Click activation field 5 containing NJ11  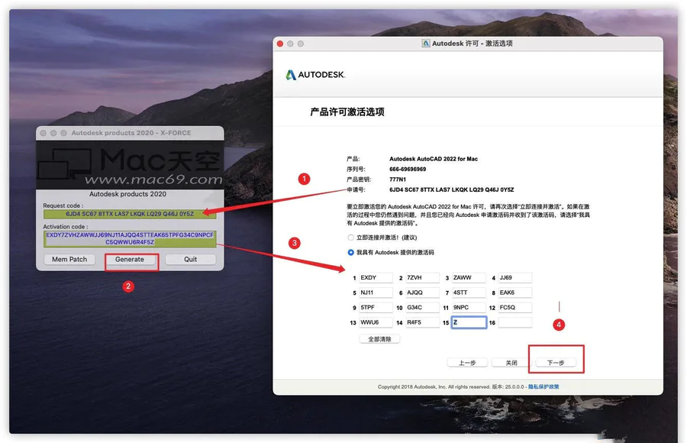(376, 293)
